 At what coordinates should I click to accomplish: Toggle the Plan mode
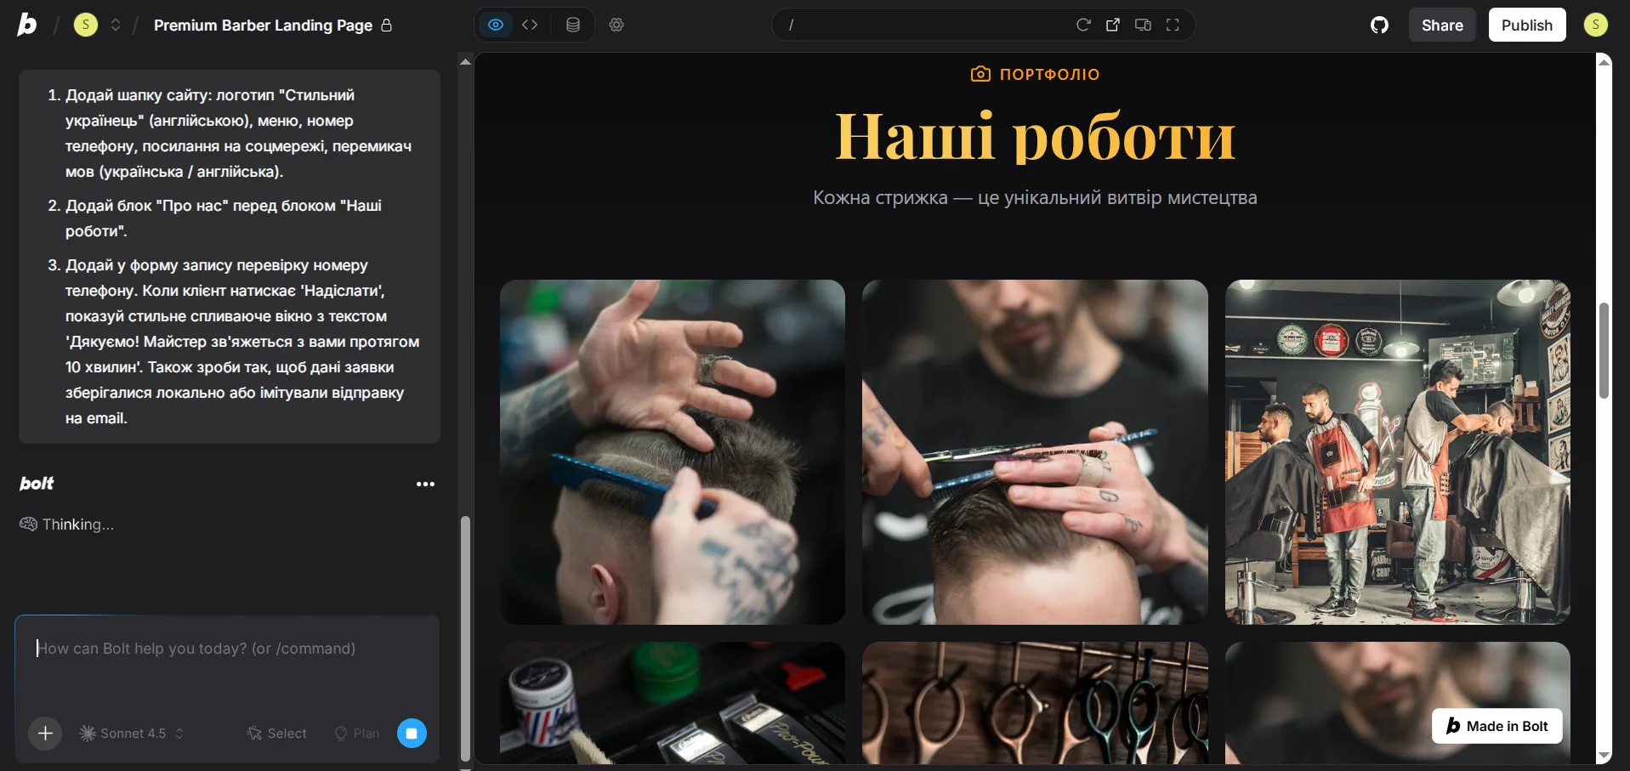356,733
